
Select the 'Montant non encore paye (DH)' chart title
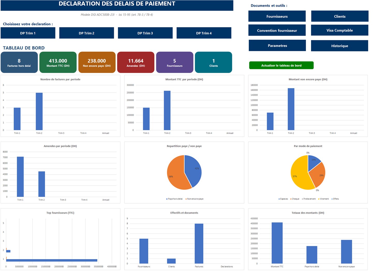tap(308, 79)
